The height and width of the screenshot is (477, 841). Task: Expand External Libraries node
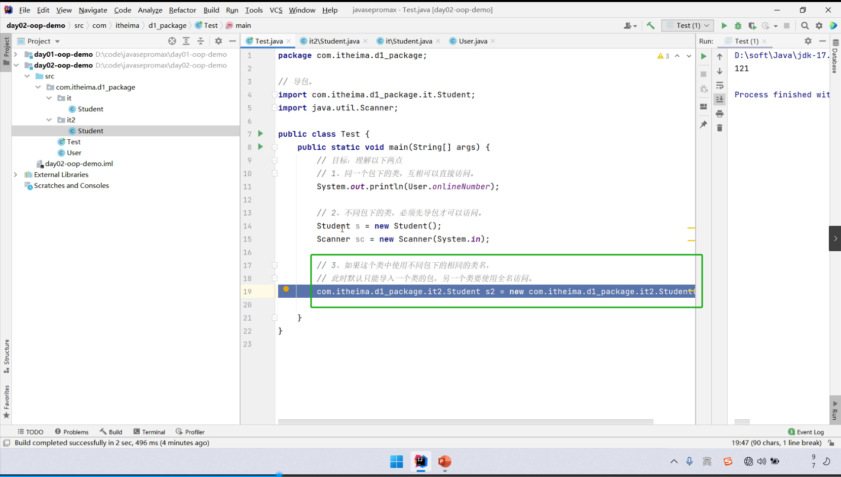16,175
